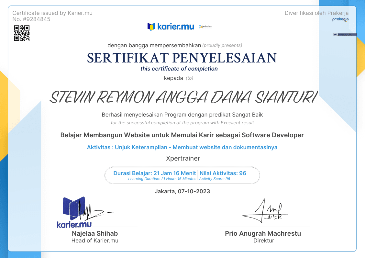Click the name "Najelaa Shihab"
This screenshot has width=365, height=258.
tap(95, 233)
